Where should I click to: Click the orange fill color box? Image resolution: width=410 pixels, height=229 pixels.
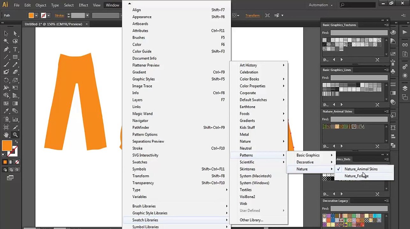tap(7, 146)
